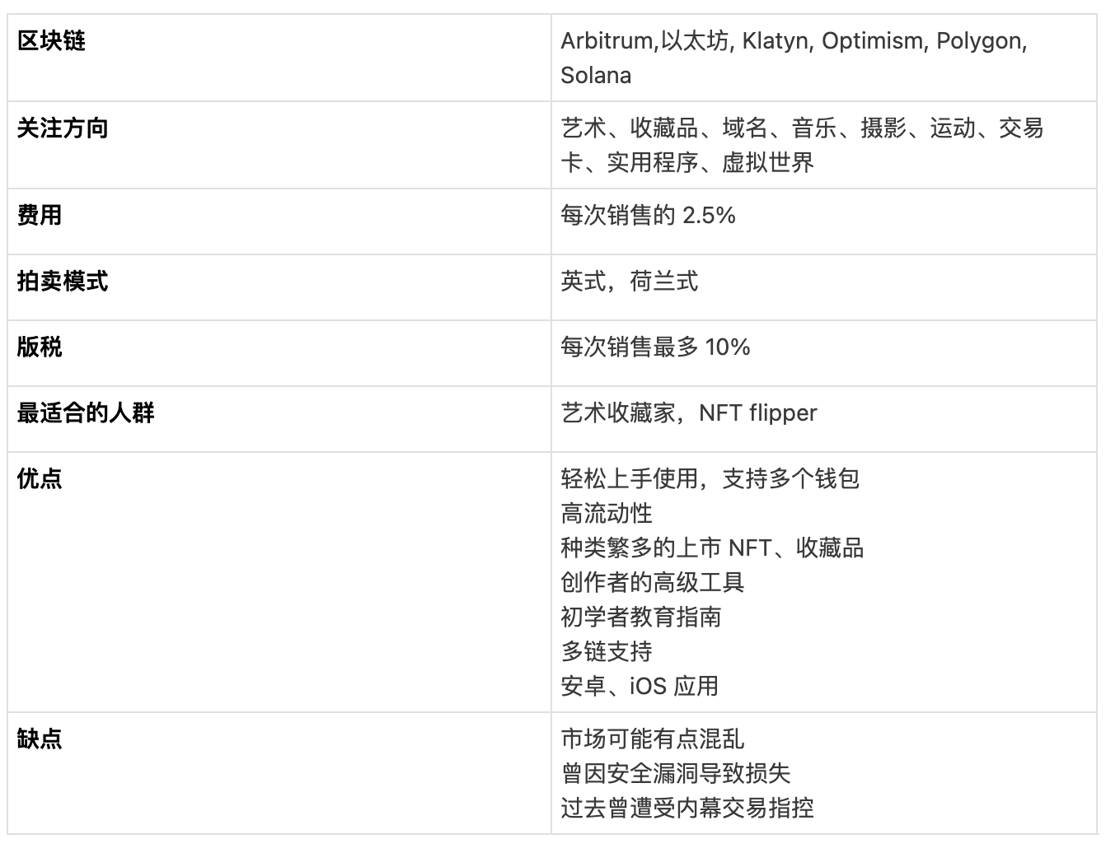Click the 高流动性 advantage line

click(x=607, y=514)
